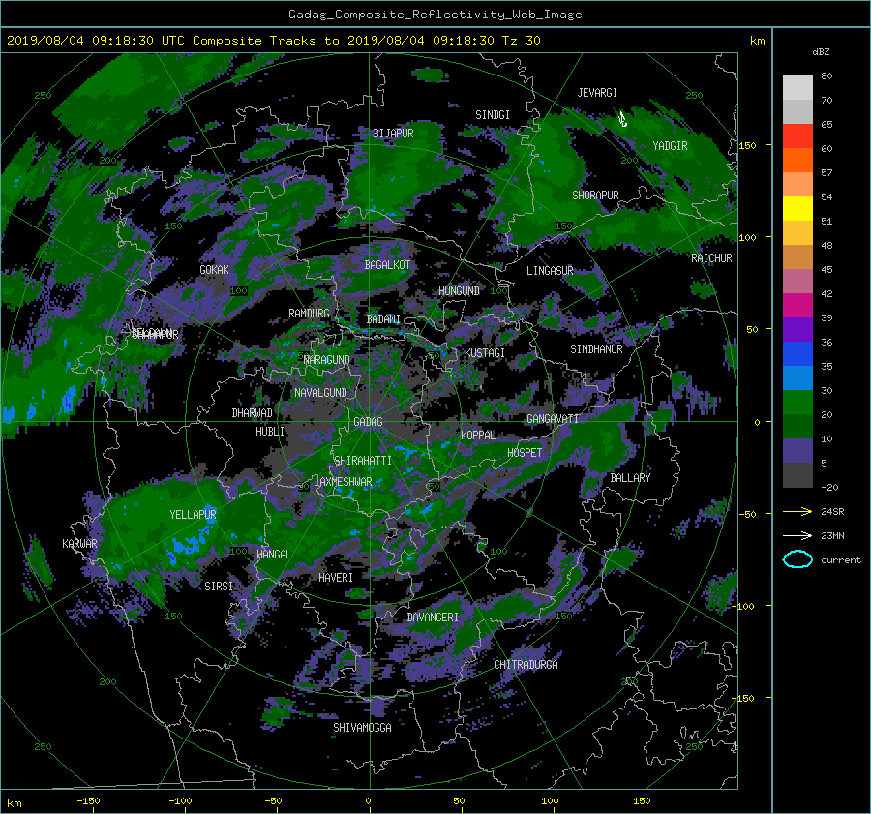Screen dimensions: 871x814
Task: Click the SINDGI city label
Action: pos(493,115)
